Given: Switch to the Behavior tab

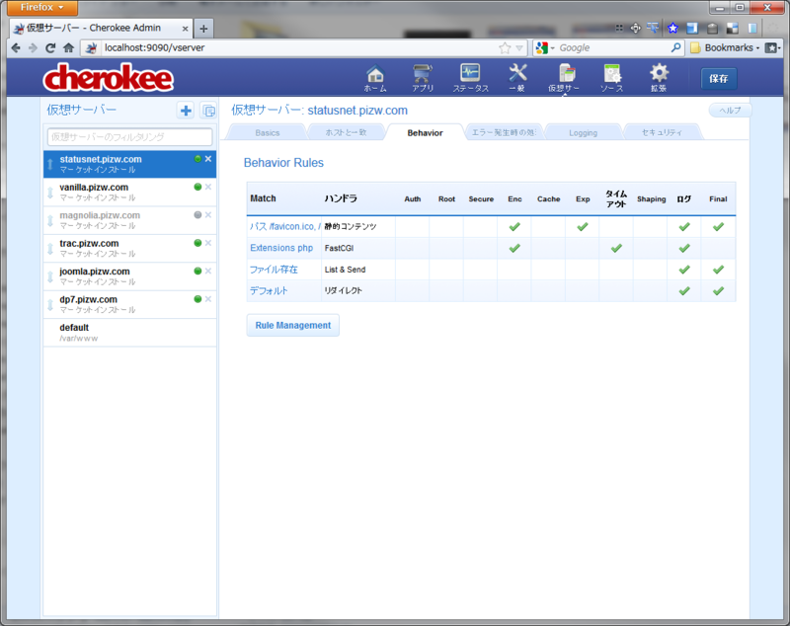Looking at the screenshot, I should (x=425, y=133).
